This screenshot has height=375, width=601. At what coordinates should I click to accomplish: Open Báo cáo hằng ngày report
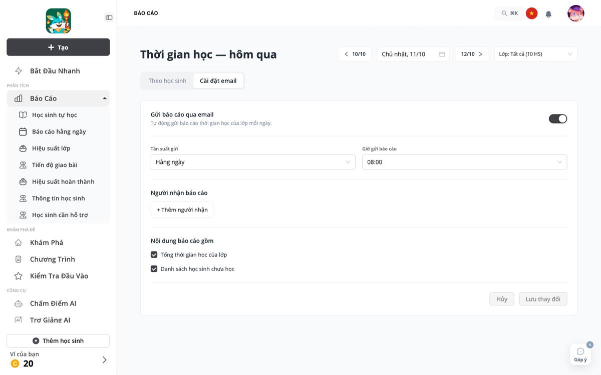[x=58, y=131]
